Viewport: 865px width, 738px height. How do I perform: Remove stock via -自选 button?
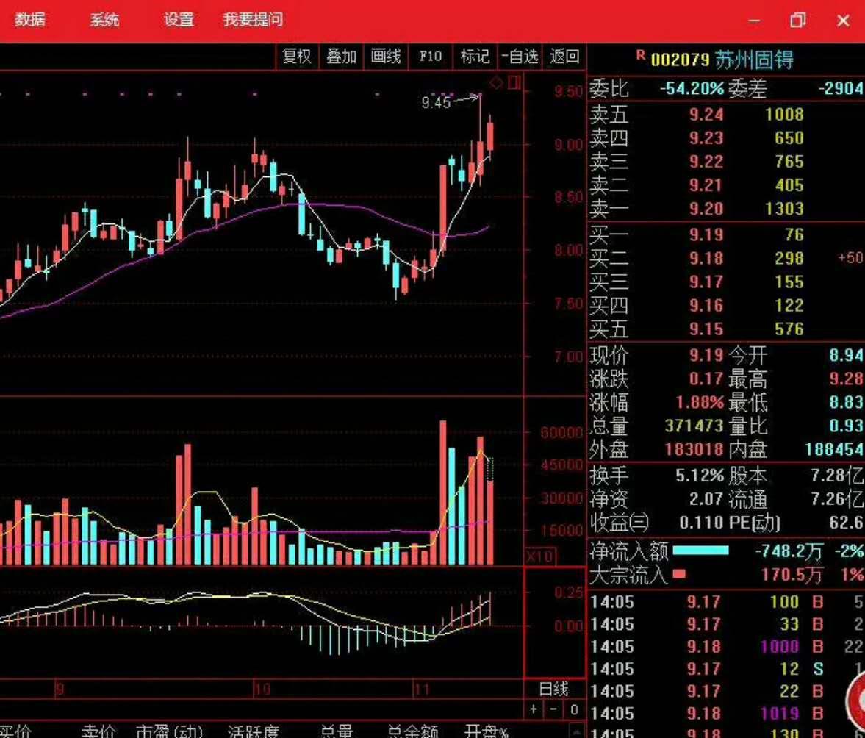coord(519,57)
